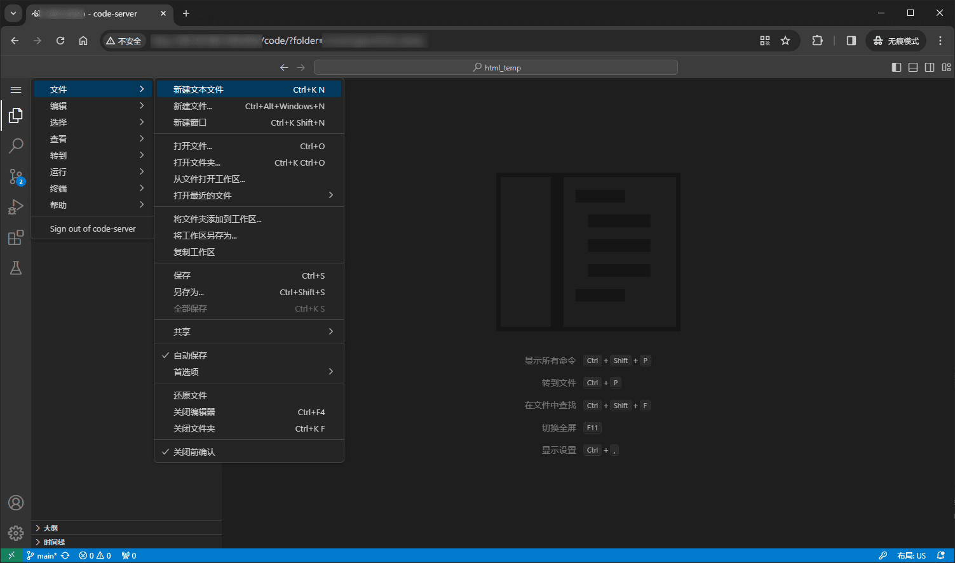The height and width of the screenshot is (563, 955).
Task: Open the browser tab search dropdown
Action: coord(13,13)
